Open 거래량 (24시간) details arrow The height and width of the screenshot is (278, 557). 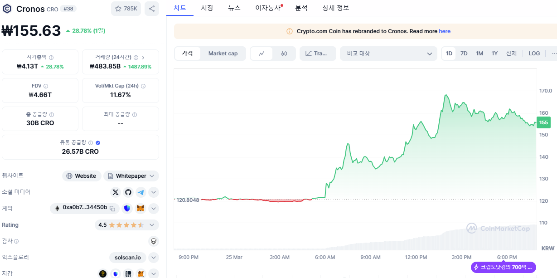pos(144,57)
